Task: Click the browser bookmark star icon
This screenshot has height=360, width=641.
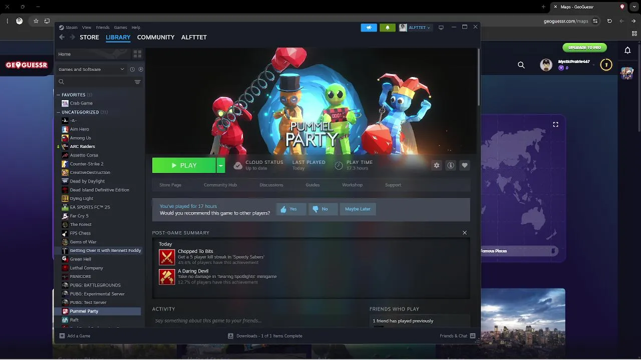Action: pyautogui.click(x=36, y=21)
